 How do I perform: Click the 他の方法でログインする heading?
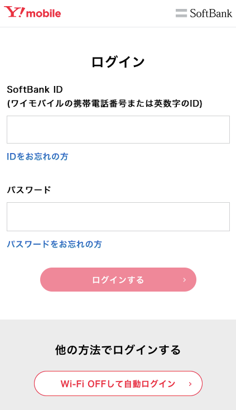tap(118, 350)
